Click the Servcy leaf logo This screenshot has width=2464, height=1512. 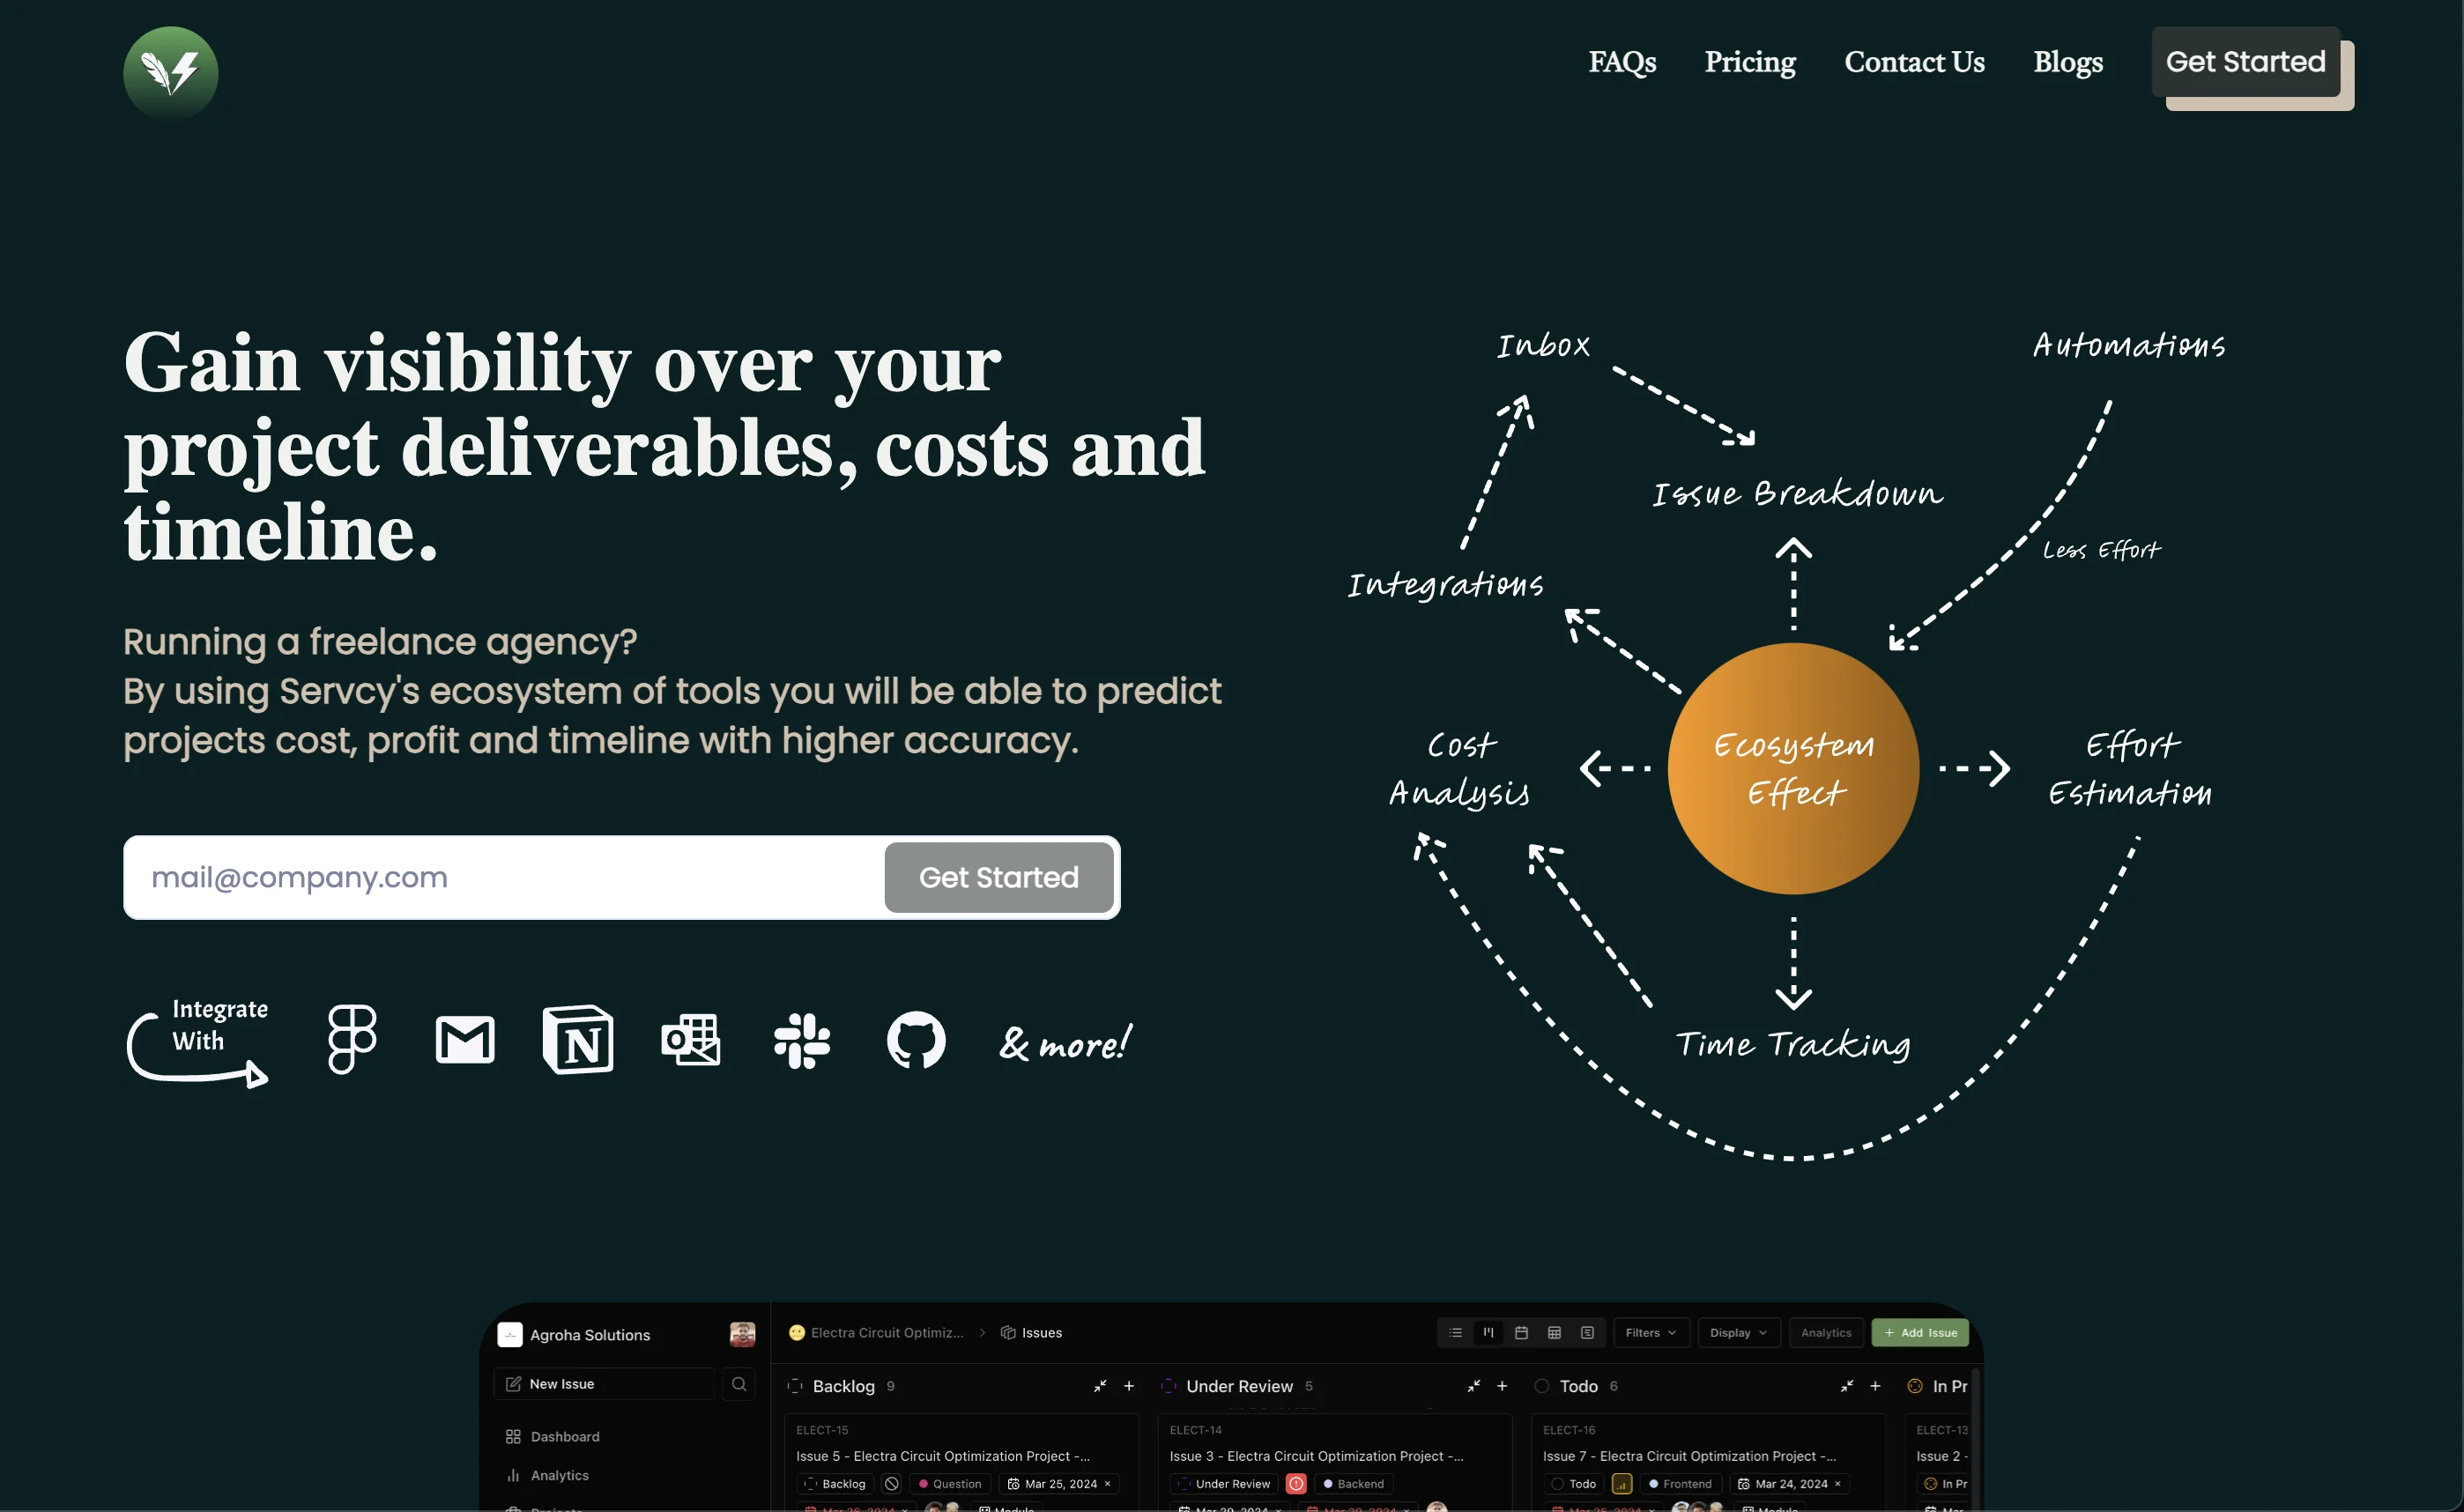click(170, 73)
